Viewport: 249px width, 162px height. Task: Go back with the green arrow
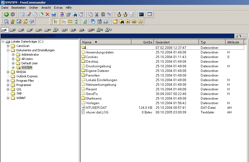pos(6,14)
